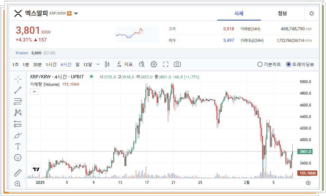Click the 155.106M volume axis label
Screen dimensions: 326x196
pos(307,173)
